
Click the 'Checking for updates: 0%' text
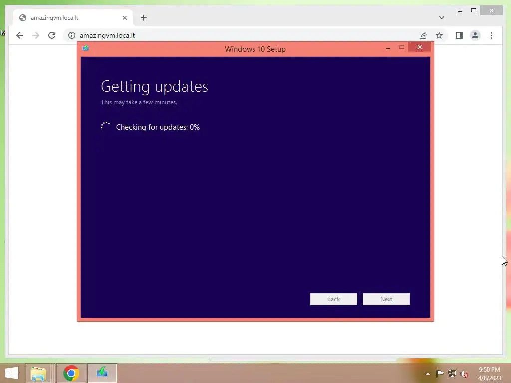click(x=158, y=127)
